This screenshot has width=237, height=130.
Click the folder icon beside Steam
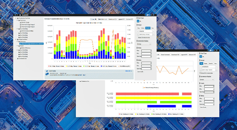19,46
